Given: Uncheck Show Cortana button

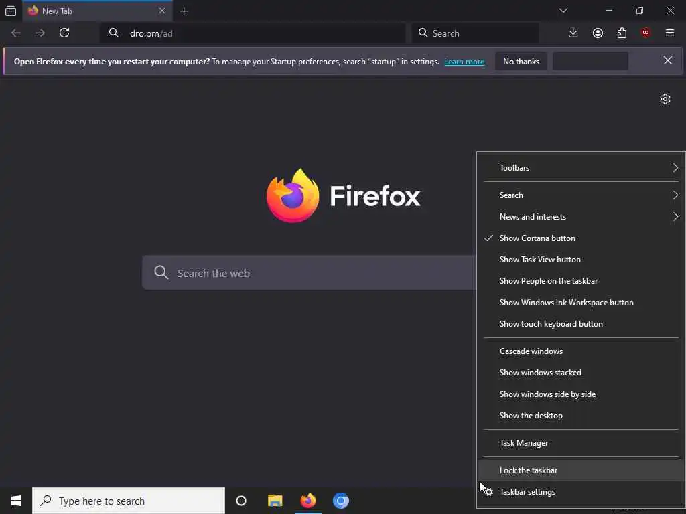Looking at the screenshot, I should click(x=581, y=238).
